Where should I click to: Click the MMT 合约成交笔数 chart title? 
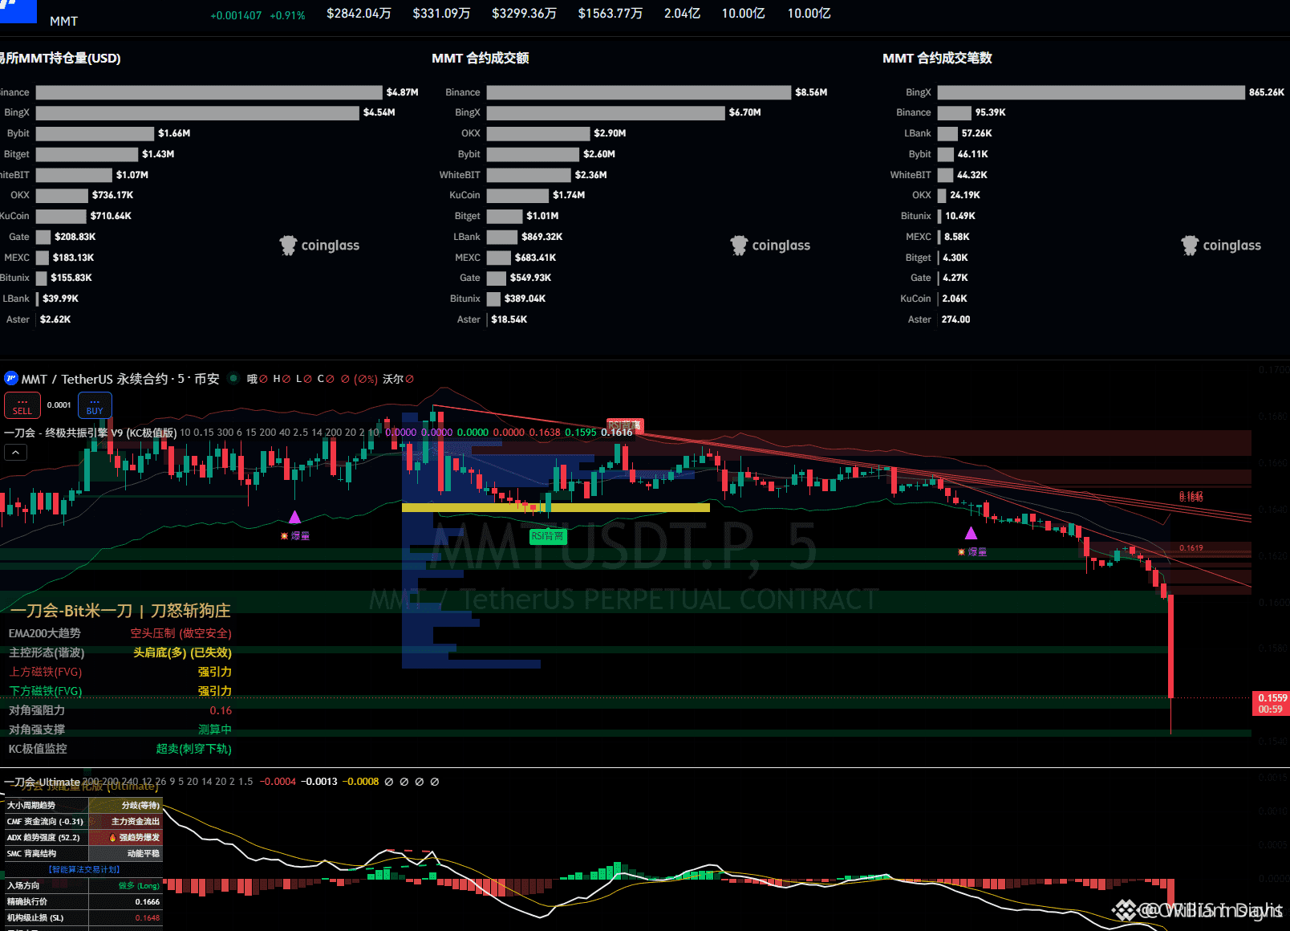(937, 58)
